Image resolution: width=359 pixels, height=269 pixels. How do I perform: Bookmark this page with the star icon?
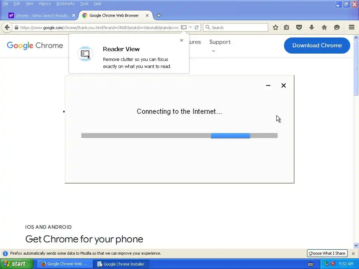point(276,27)
